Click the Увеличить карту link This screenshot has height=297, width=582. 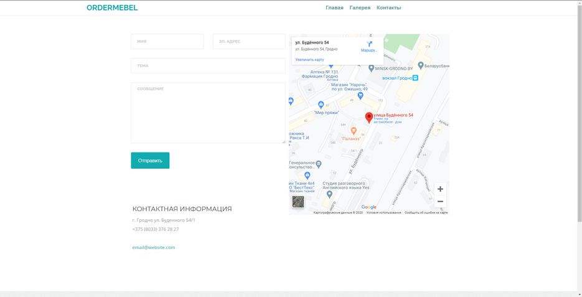(309, 60)
